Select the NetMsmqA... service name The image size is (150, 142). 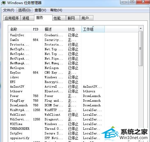pos(19,63)
